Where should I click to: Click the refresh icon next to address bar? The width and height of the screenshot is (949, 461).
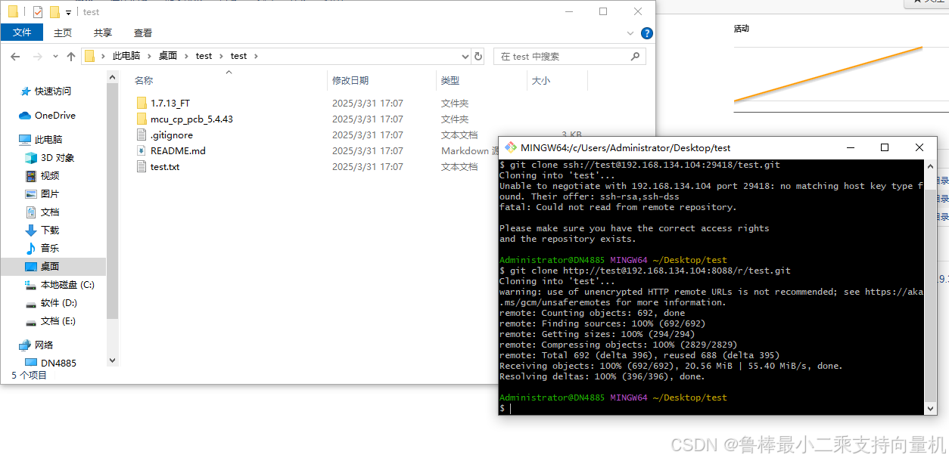(x=480, y=56)
